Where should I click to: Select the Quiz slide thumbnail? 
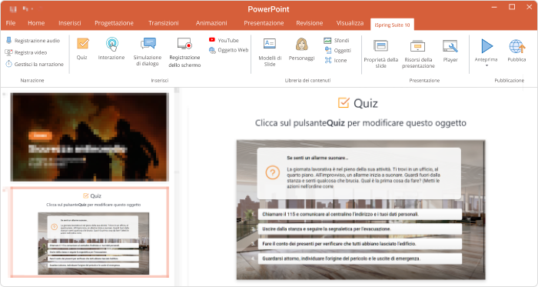[x=90, y=232]
